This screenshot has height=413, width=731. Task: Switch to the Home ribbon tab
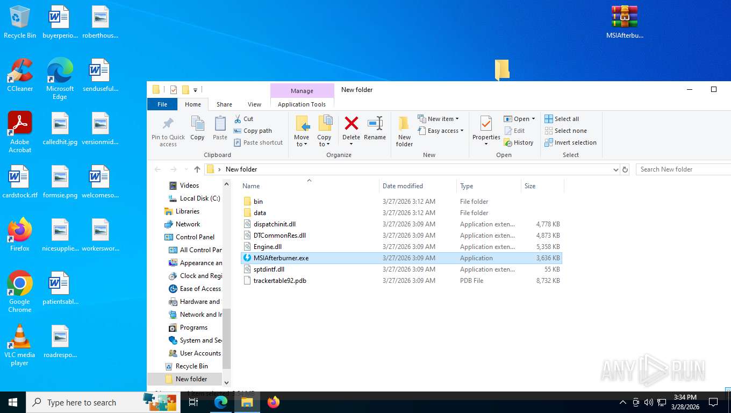[193, 104]
